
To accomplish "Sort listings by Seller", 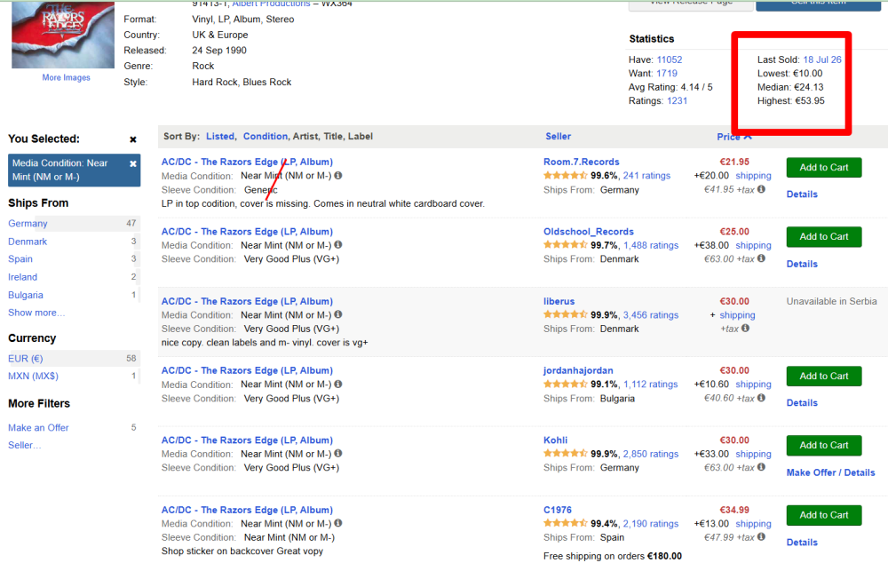I will click(x=558, y=137).
